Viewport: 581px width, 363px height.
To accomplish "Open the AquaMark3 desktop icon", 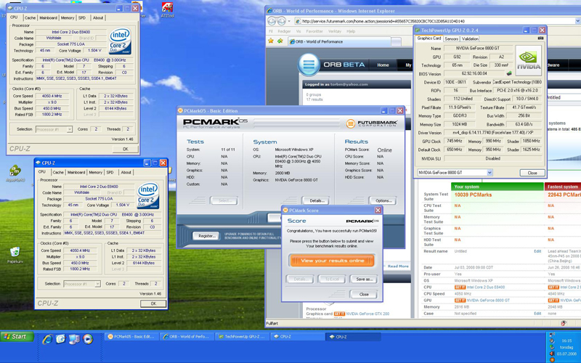I will click(x=15, y=174).
